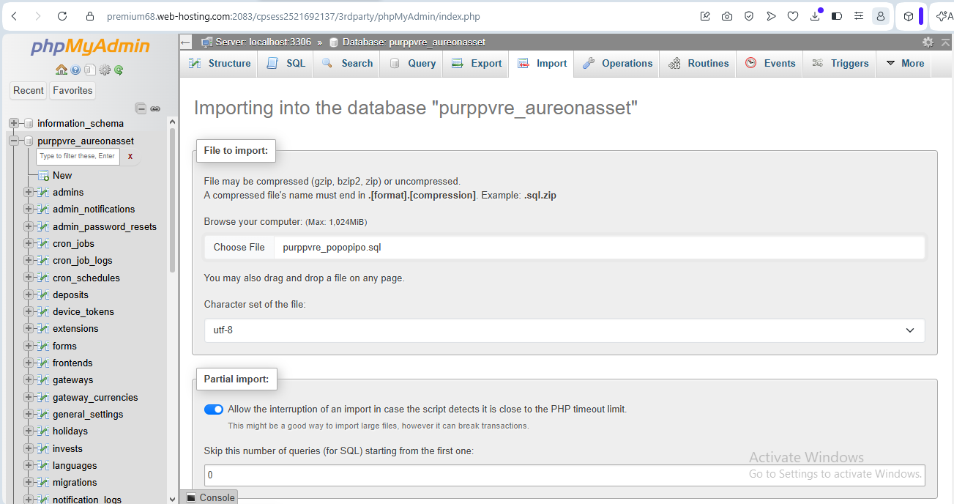Open navigation panel settings gear icon
954x504 pixels.
(x=105, y=70)
